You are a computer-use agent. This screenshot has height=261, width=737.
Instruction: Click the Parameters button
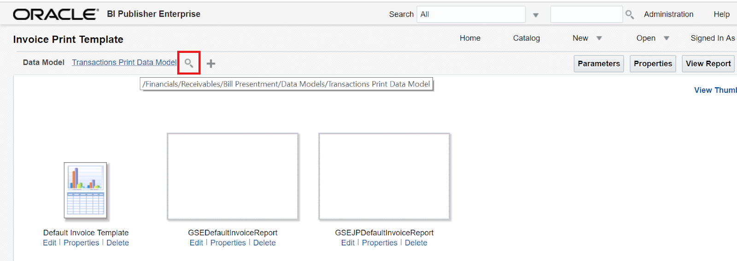(x=598, y=63)
